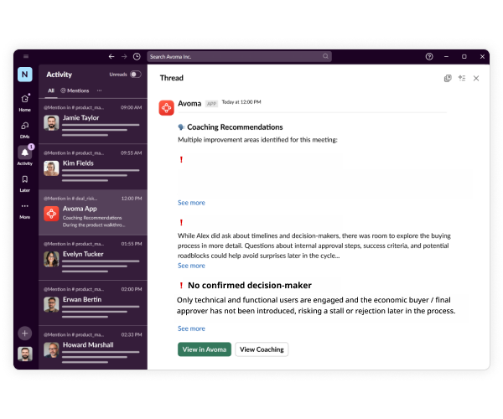Open Kim Fields' mention

(93, 167)
